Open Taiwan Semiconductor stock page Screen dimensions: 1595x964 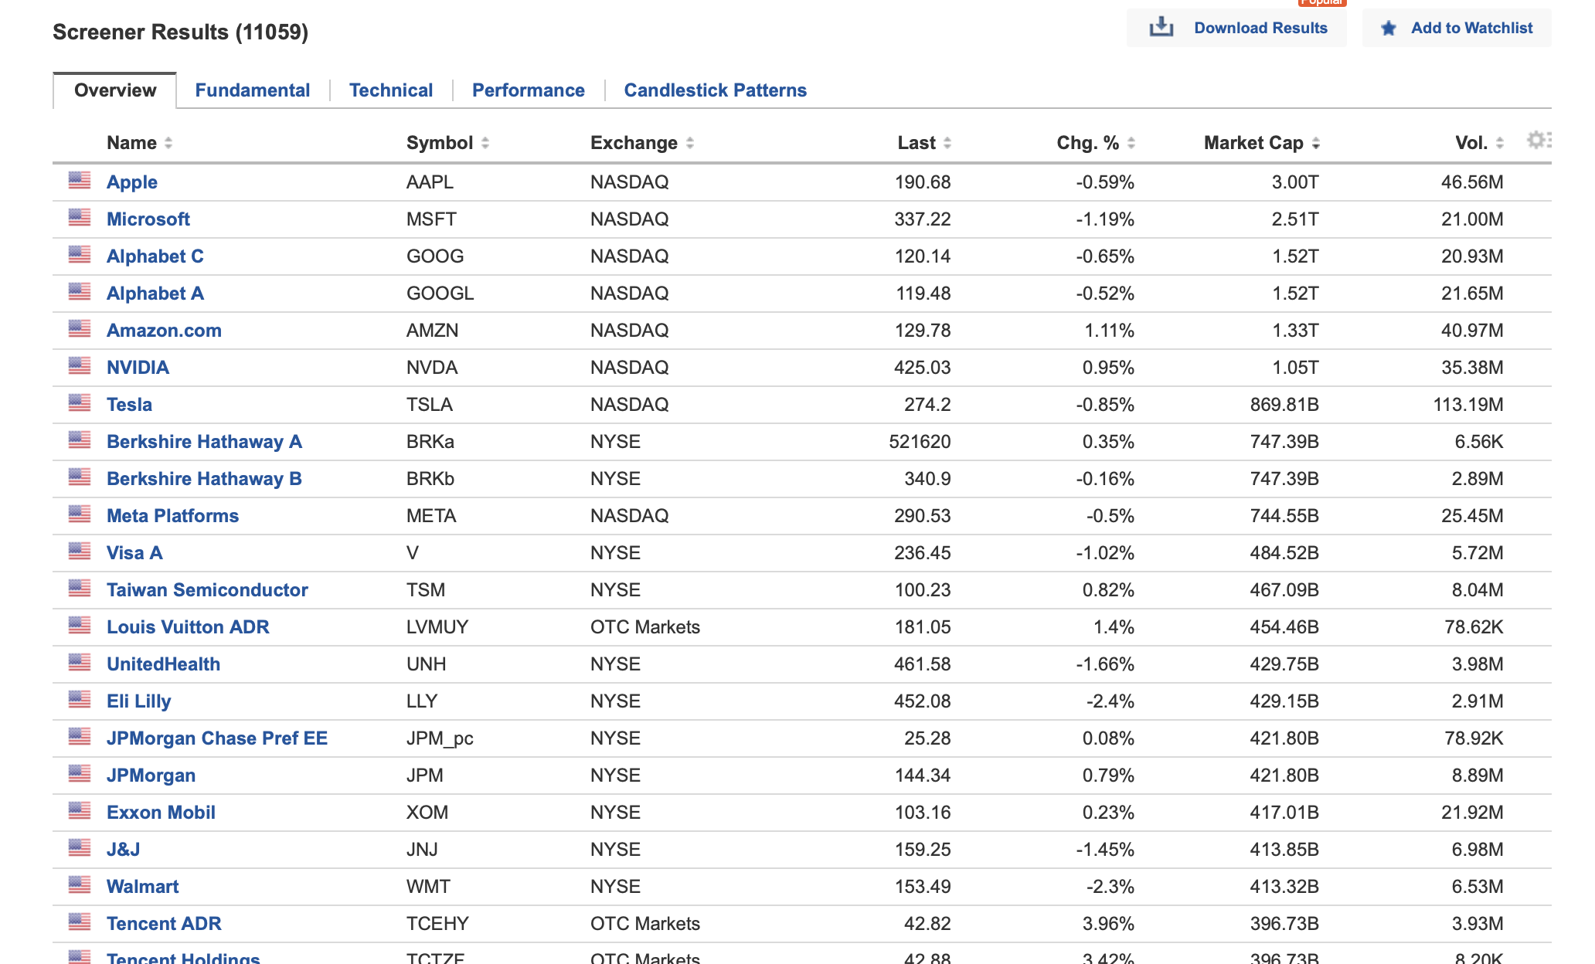pyautogui.click(x=207, y=589)
